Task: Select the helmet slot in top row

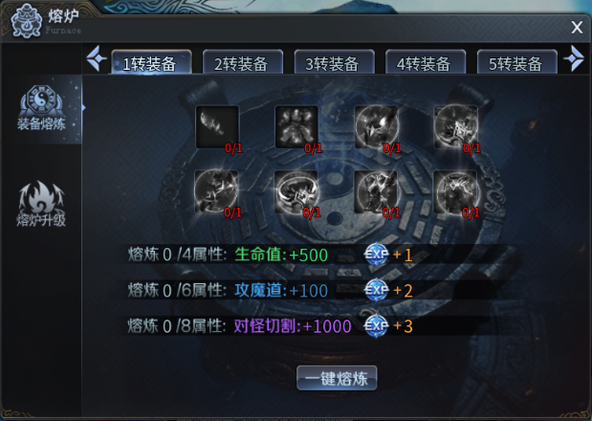Action: tap(377, 127)
